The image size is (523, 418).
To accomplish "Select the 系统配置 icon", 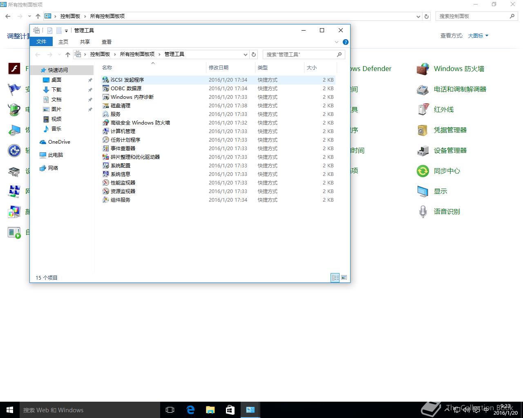I will click(106, 165).
